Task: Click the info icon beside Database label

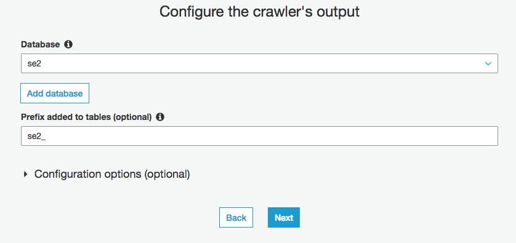Action: point(68,44)
